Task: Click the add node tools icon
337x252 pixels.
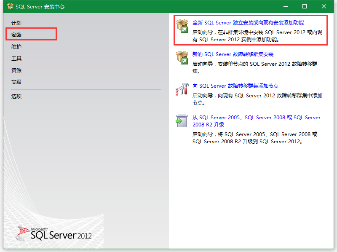Action: pyautogui.click(x=182, y=89)
